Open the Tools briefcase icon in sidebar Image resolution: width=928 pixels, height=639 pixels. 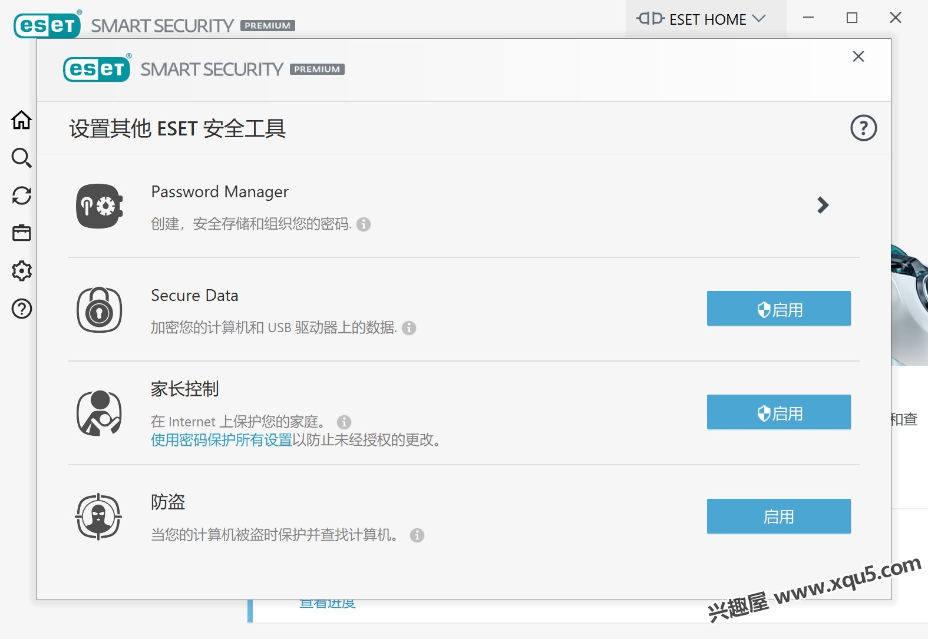point(21,233)
